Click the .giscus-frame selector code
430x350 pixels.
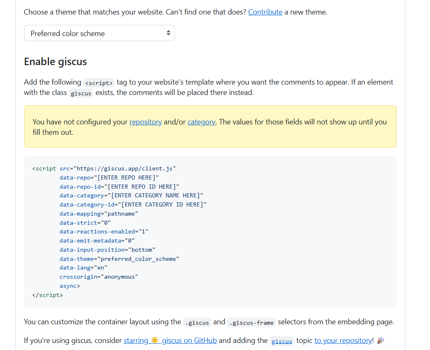[x=252, y=322]
